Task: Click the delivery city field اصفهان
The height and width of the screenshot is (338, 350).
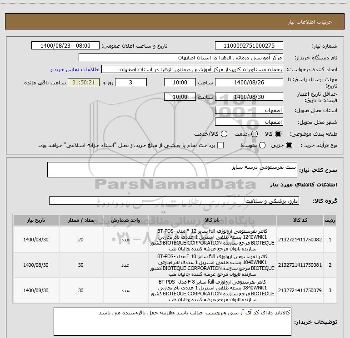Action: click(249, 122)
